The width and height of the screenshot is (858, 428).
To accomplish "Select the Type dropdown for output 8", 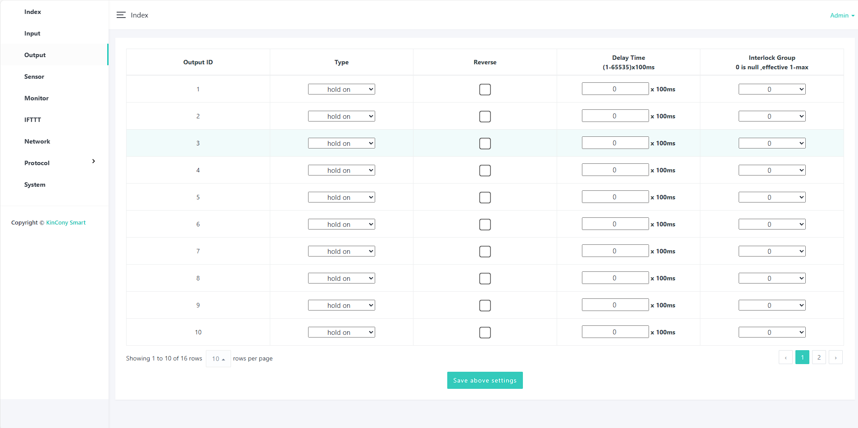I will (341, 279).
